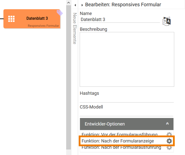Click into the Beschreibung text area
The width and height of the screenshot is (185, 155).
(x=127, y=59)
